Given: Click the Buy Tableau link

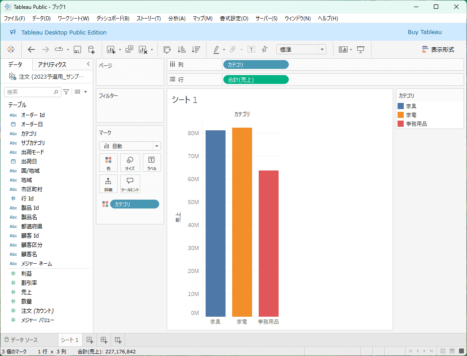Looking at the screenshot, I should (424, 32).
